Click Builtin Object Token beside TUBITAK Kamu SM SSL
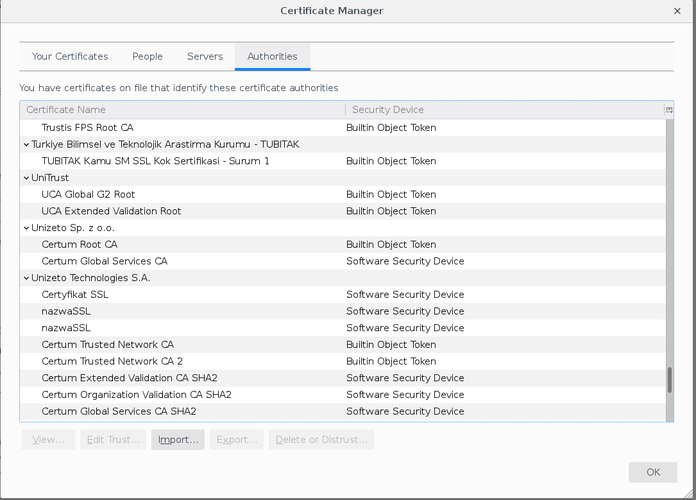Image resolution: width=696 pixels, height=500 pixels. (391, 161)
